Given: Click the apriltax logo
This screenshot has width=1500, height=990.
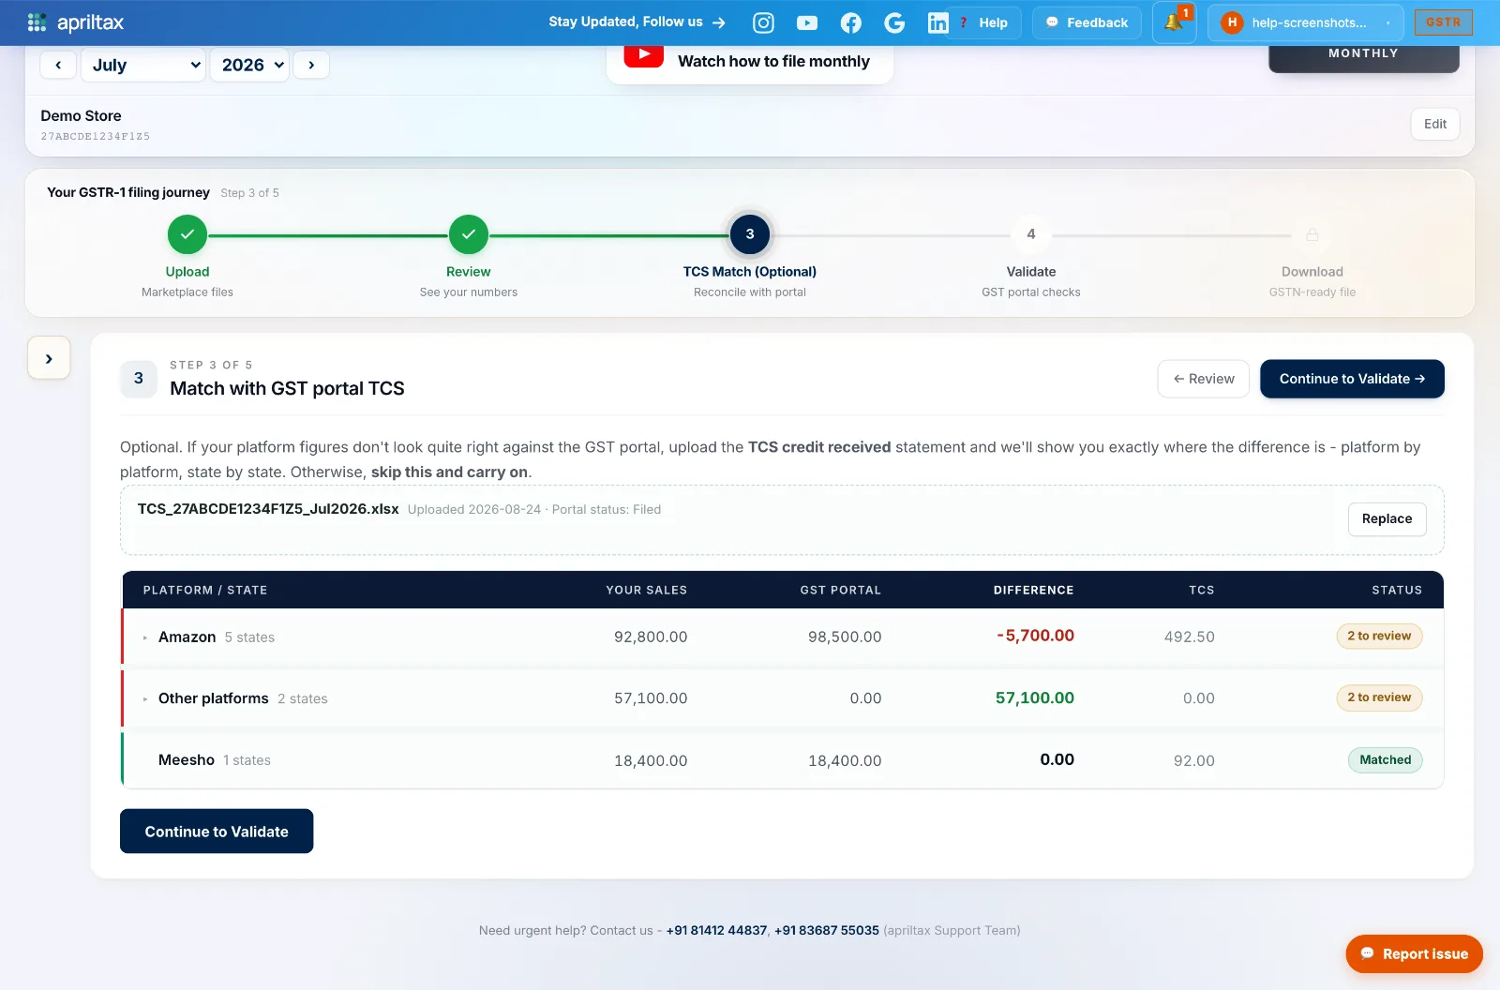Looking at the screenshot, I should 76,22.
